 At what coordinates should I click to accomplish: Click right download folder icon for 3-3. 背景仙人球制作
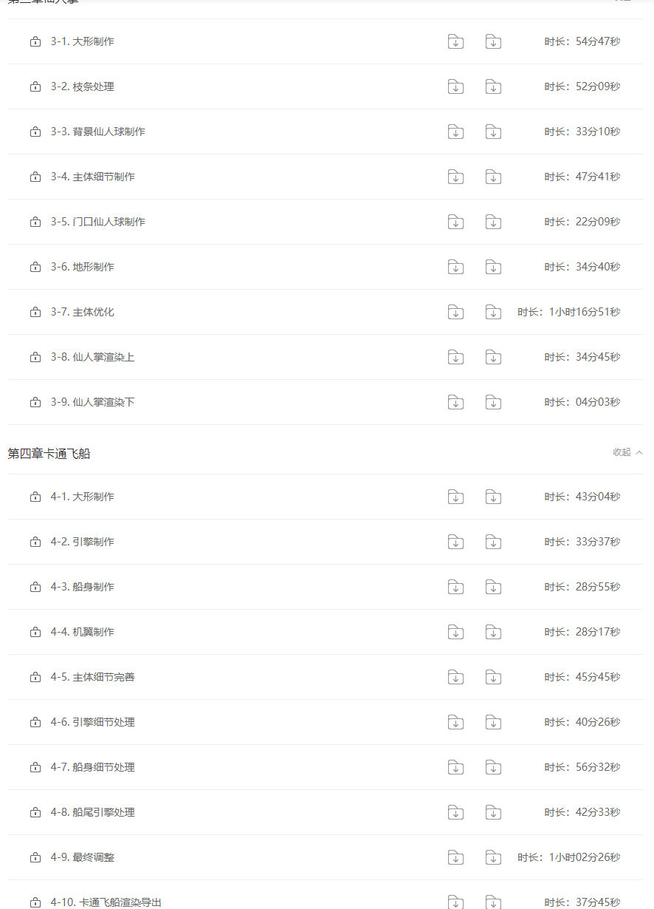[x=493, y=132]
